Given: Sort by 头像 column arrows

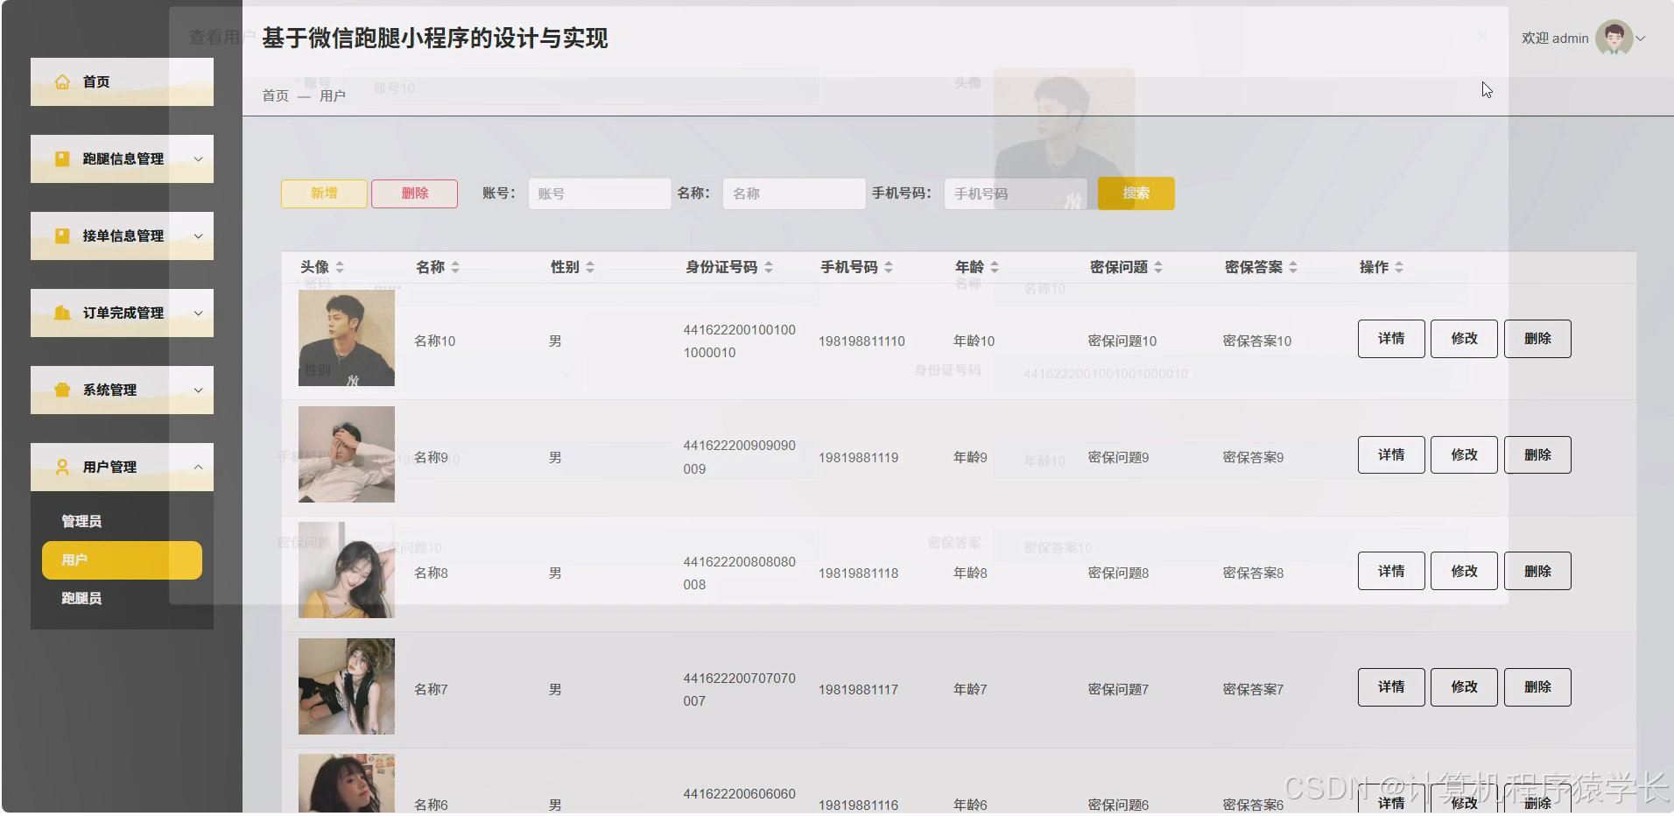Looking at the screenshot, I should 340,267.
